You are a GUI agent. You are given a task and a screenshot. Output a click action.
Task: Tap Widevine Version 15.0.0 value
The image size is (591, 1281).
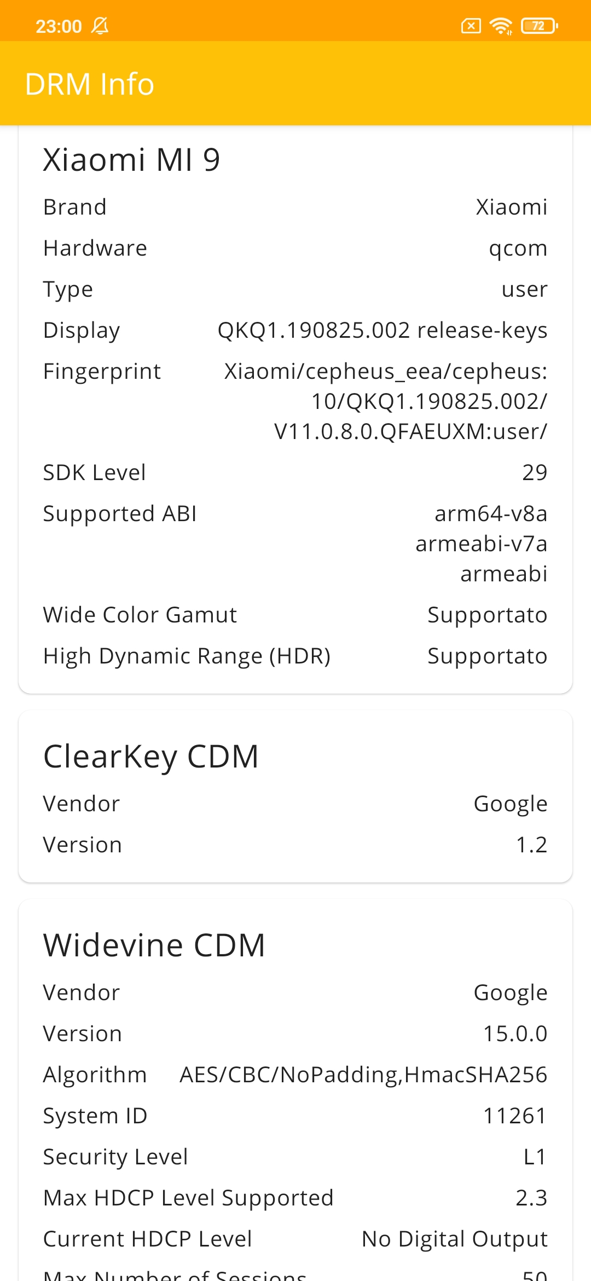515,1034
